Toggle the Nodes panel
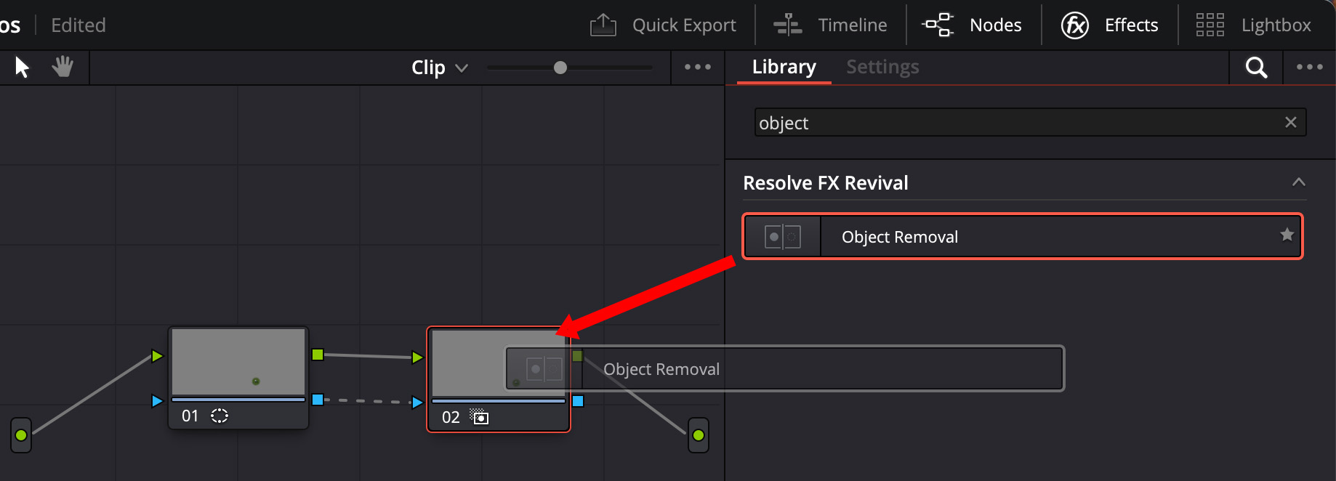 click(972, 25)
